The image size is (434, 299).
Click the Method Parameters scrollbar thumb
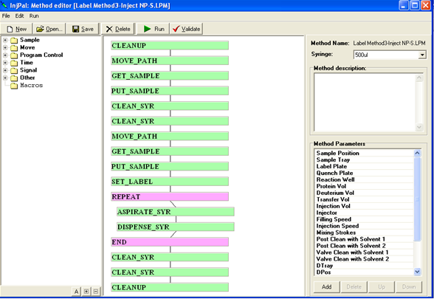(x=418, y=199)
